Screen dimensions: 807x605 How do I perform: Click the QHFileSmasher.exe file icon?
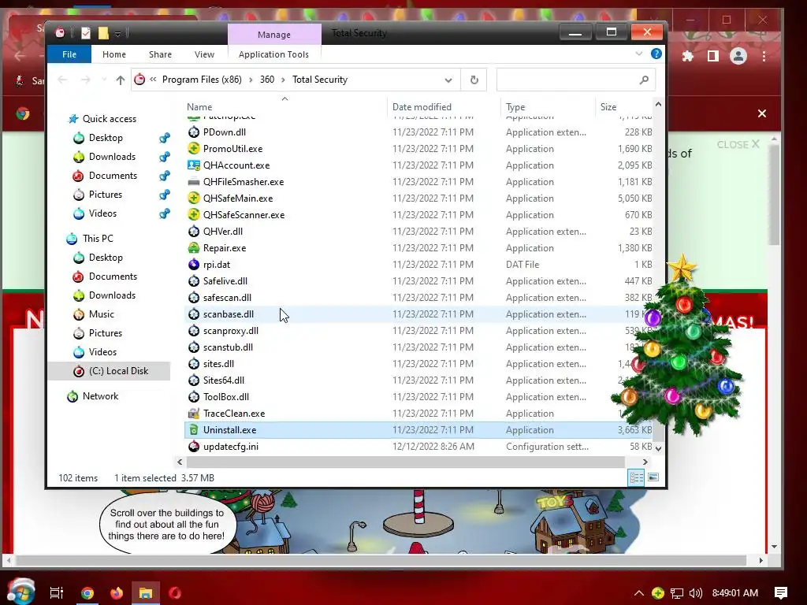194,182
